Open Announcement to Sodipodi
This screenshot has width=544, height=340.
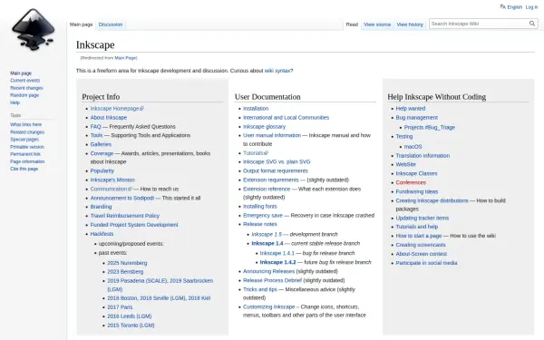coord(122,198)
